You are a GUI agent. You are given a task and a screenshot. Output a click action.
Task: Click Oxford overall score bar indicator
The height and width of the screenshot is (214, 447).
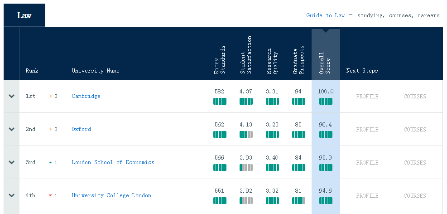(326, 134)
